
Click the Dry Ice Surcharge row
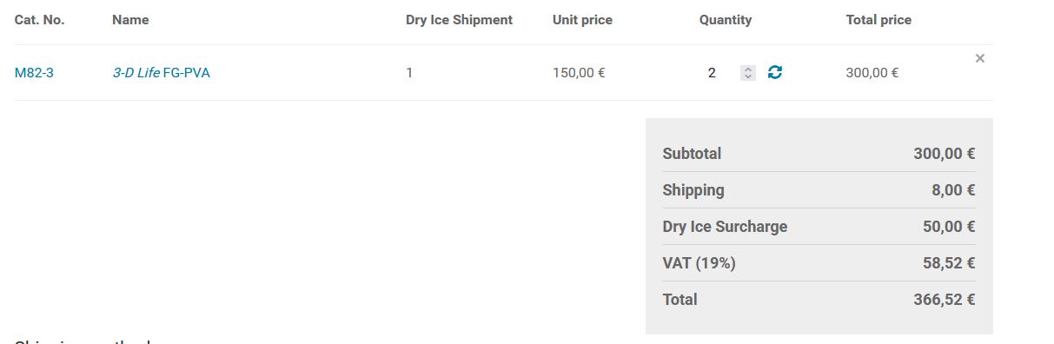click(819, 227)
